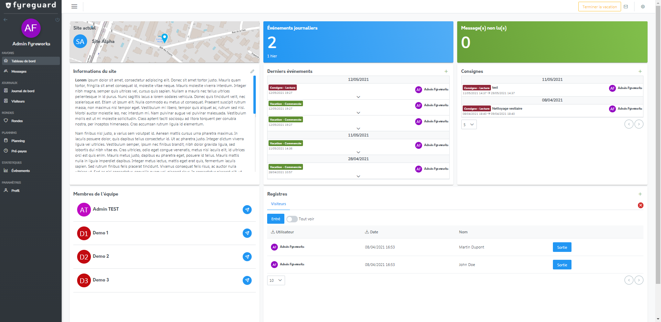
Task: Edit site information with pencil icon
Action: click(252, 71)
